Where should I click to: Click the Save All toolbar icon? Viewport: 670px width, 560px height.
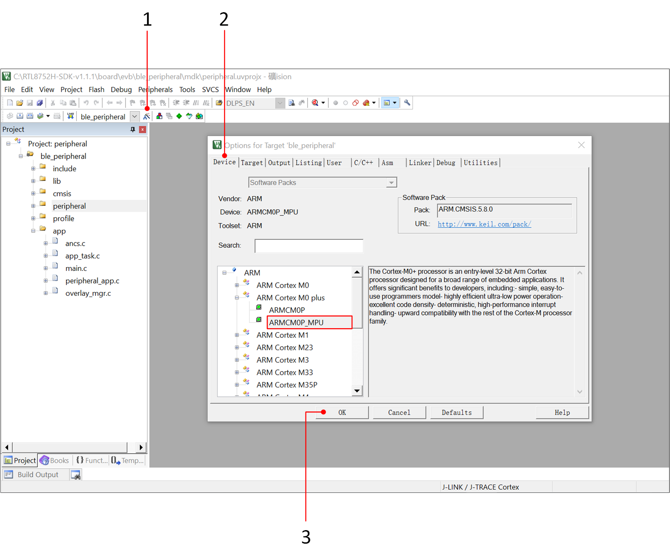click(40, 103)
